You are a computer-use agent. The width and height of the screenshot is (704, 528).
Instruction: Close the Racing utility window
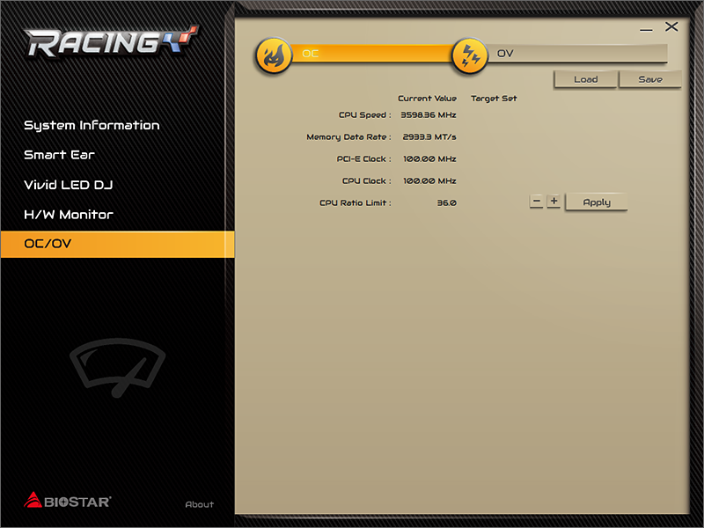coord(672,27)
